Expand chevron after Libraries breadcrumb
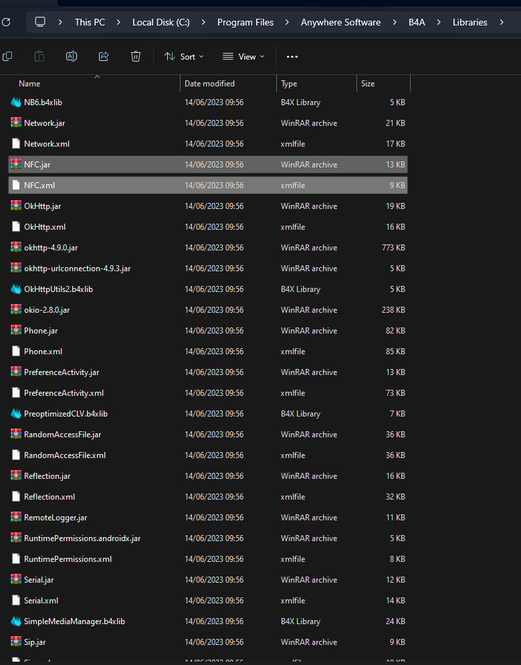 pyautogui.click(x=501, y=22)
